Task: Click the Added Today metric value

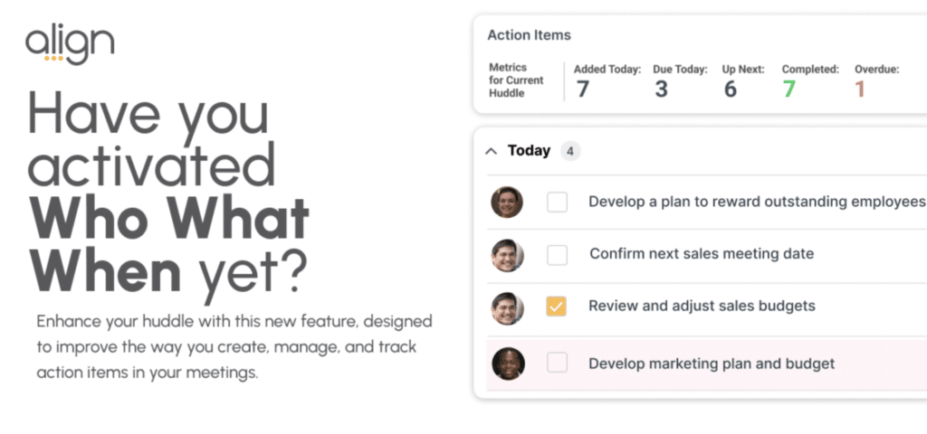Action: [583, 89]
